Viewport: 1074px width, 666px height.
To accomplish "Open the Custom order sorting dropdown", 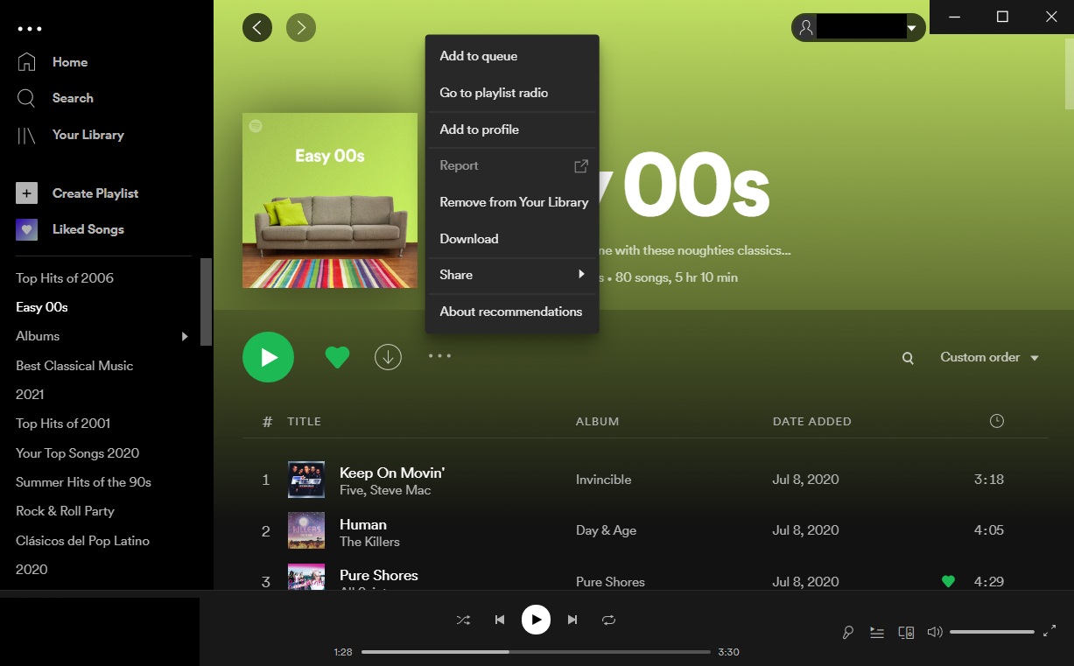I will tap(988, 357).
